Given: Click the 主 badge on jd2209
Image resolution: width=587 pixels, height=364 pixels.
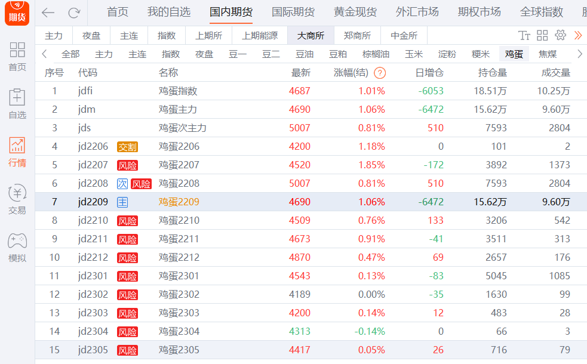Looking at the screenshot, I should [122, 202].
